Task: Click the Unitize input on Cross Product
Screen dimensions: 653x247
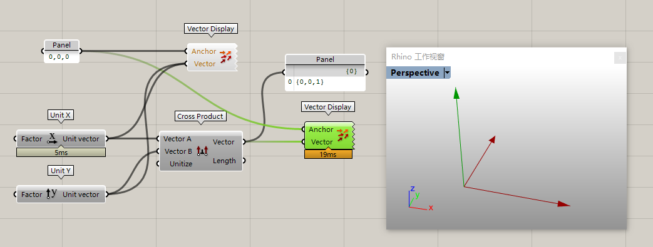Action: [181, 164]
